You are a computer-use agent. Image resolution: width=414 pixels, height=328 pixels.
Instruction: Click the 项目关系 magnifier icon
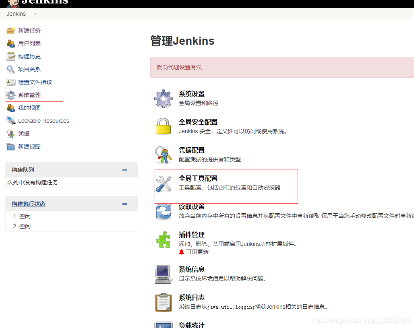(11, 69)
